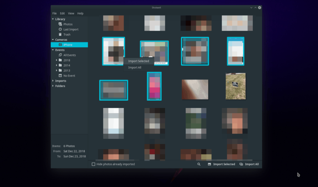Enable "Hide photos already imported"
This screenshot has width=318, height=187.
pos(93,164)
